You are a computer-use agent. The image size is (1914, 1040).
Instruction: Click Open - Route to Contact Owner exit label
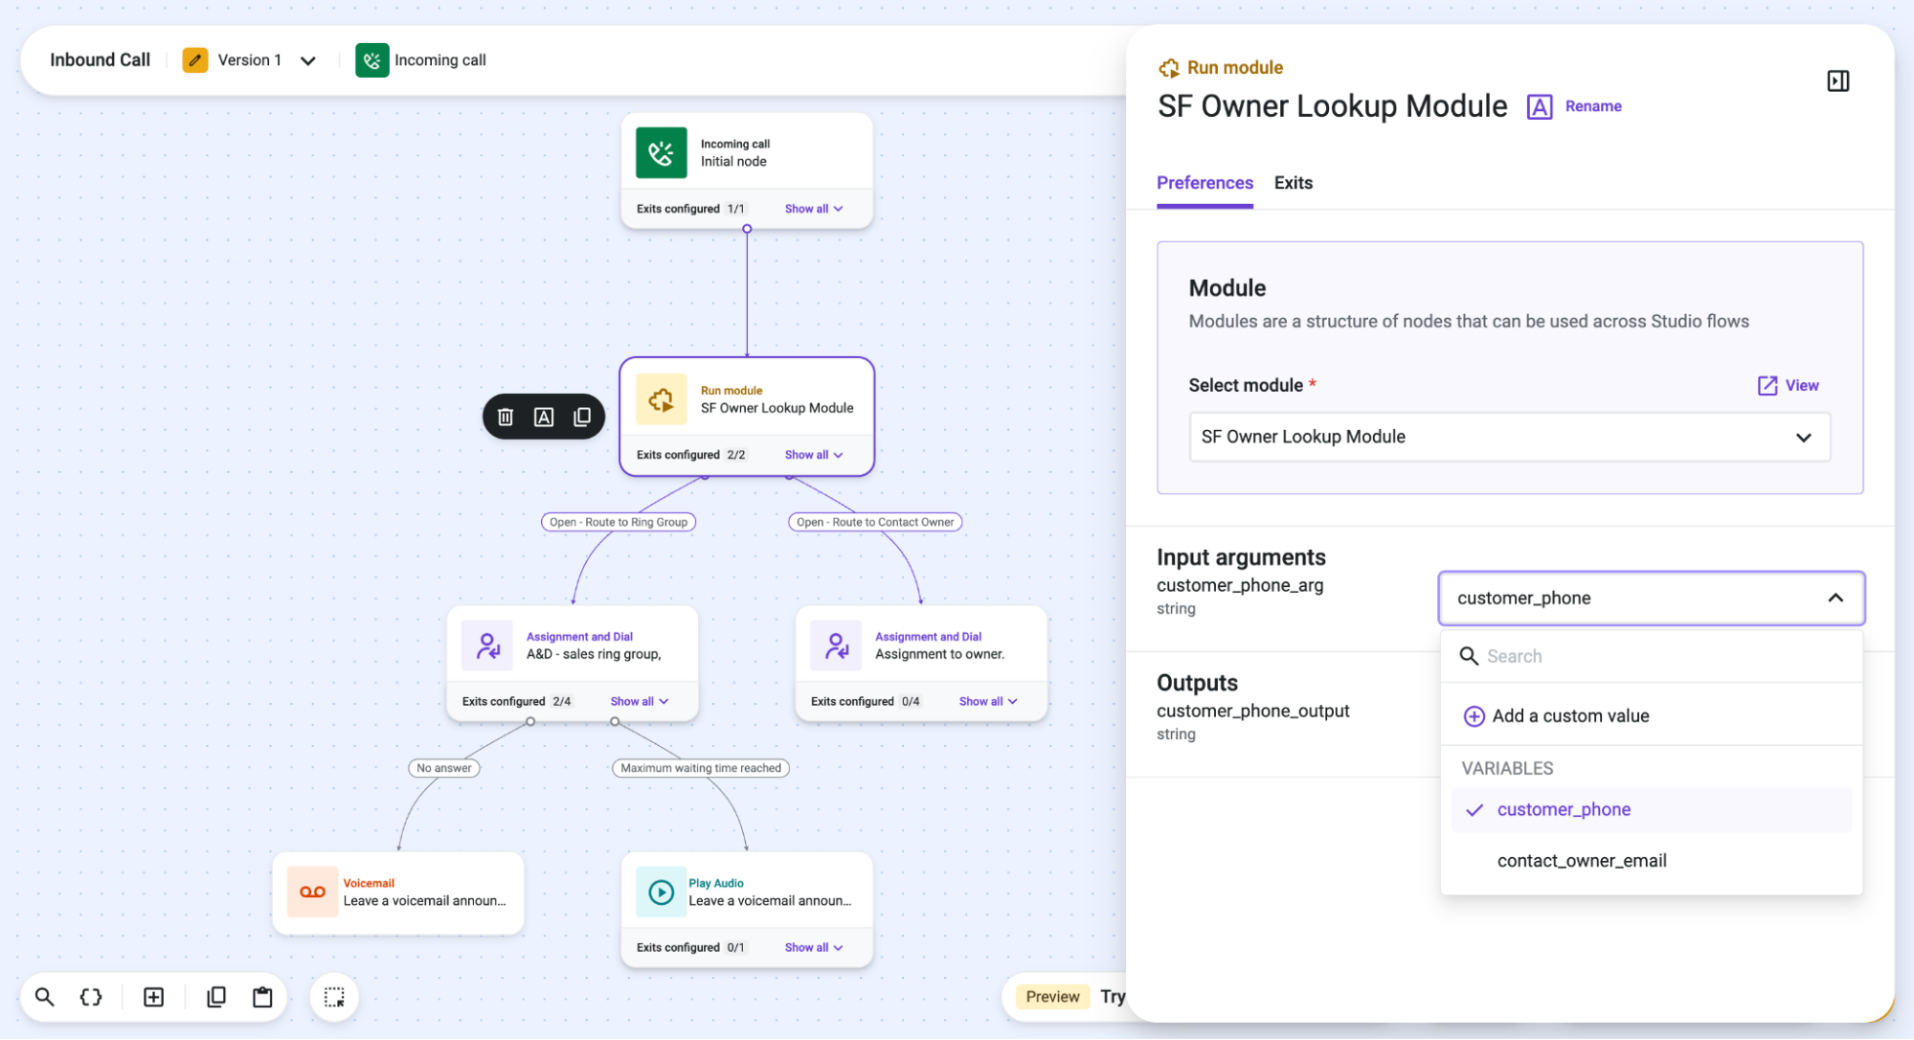875,522
